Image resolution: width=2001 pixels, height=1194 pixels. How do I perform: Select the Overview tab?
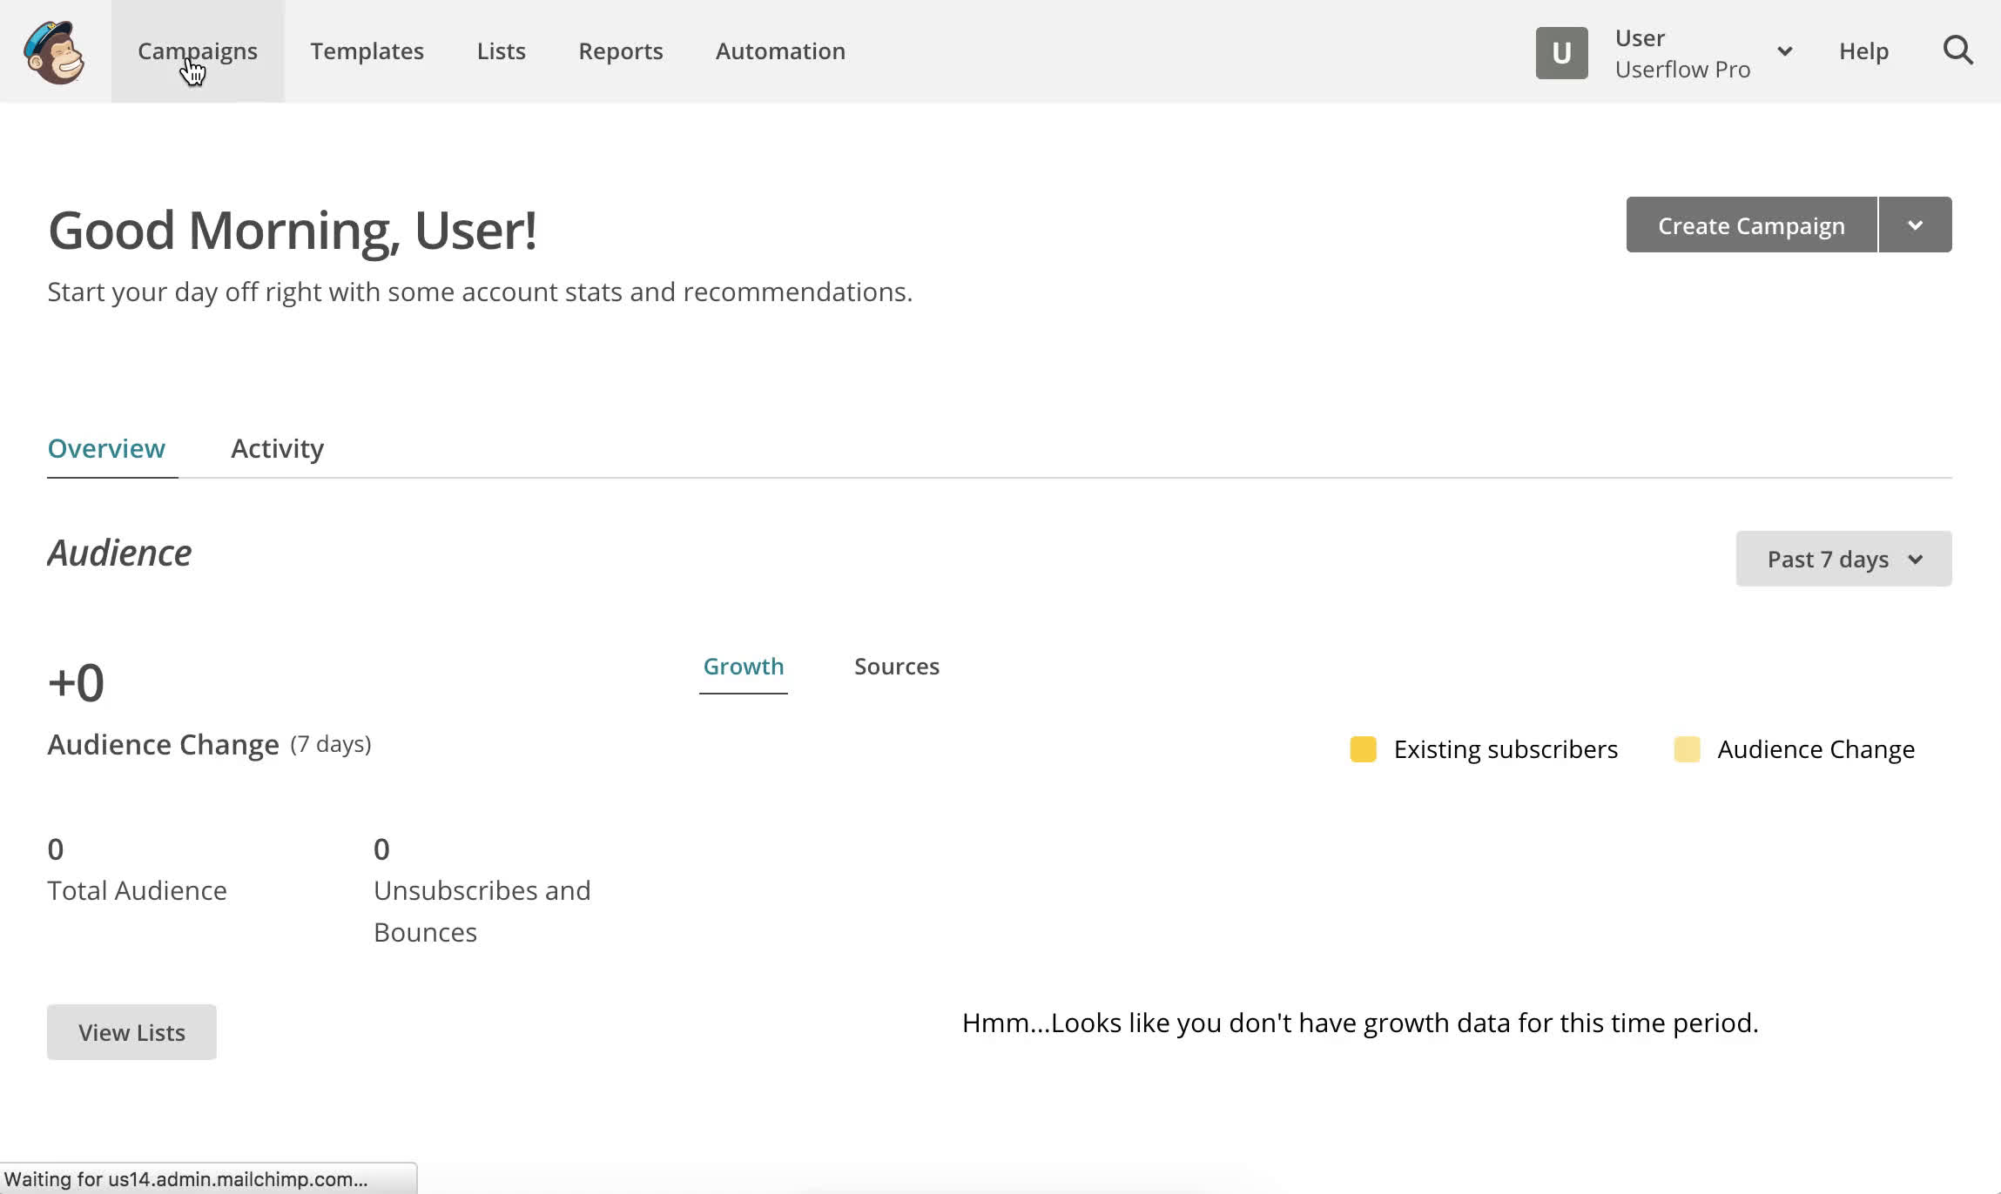pos(106,447)
